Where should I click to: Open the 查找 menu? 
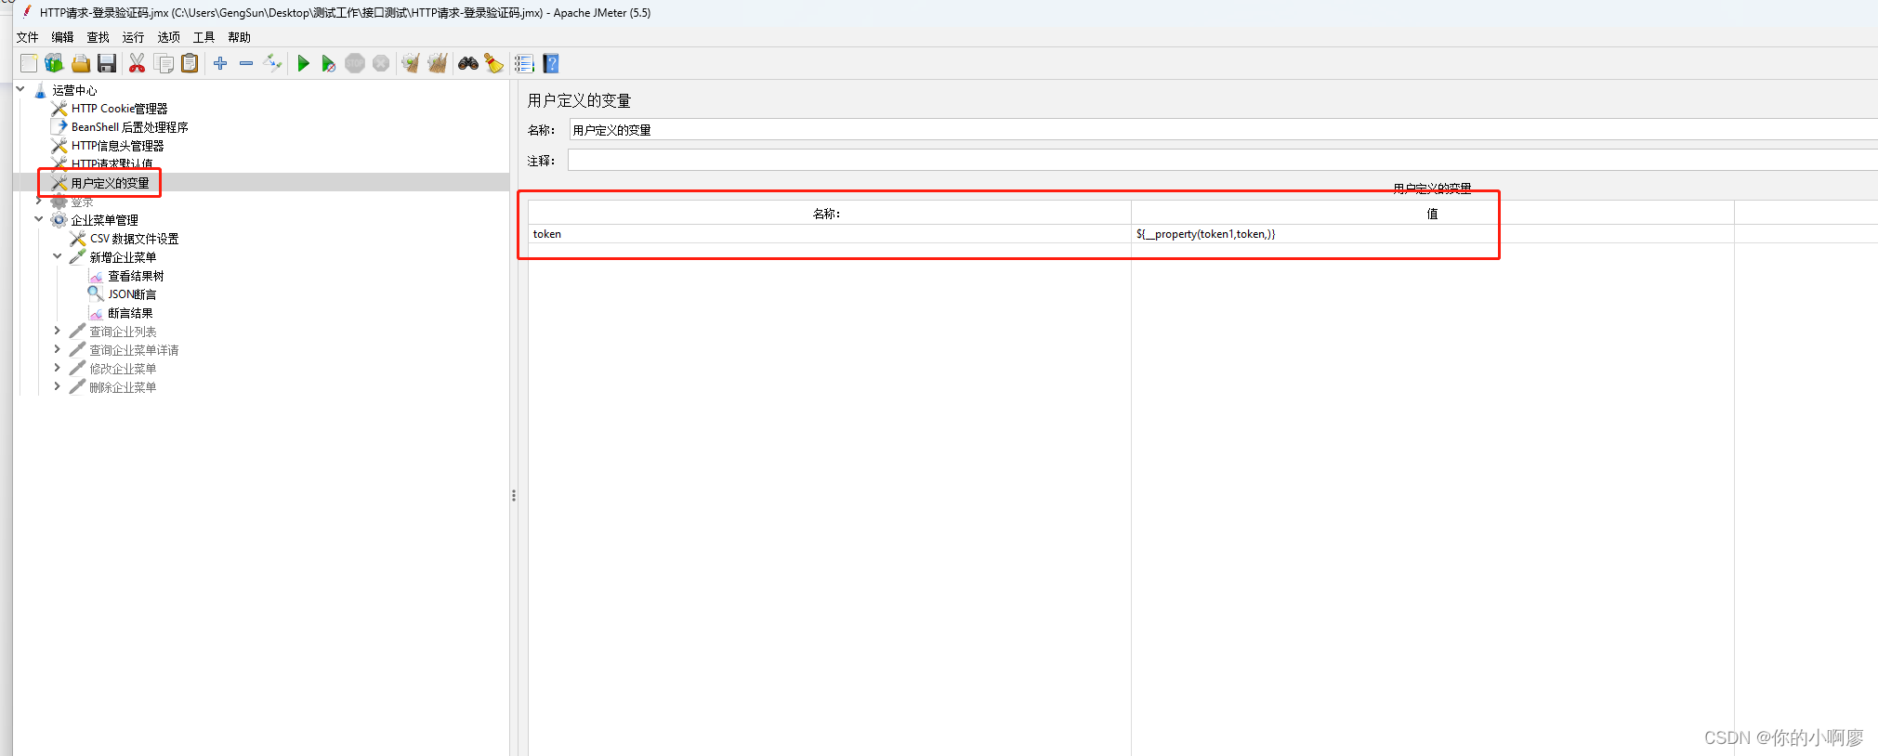pos(98,37)
